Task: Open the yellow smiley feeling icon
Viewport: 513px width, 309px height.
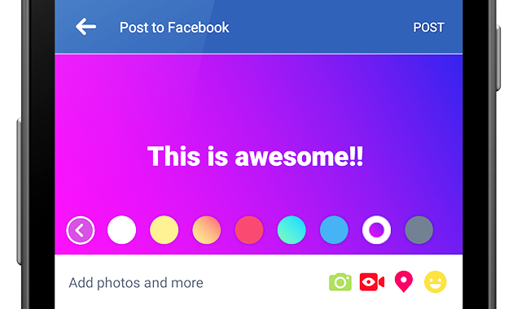Action: (x=435, y=282)
